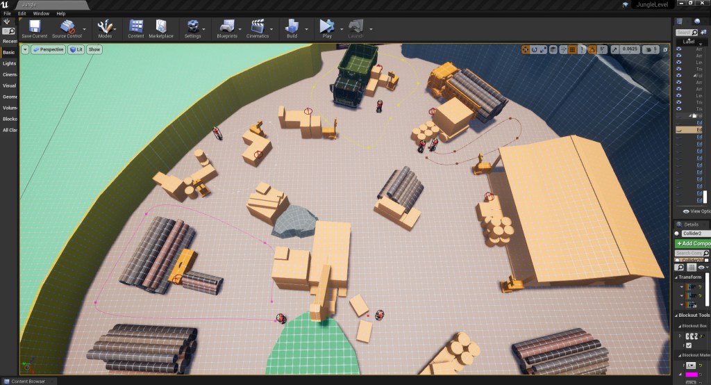
Task: Open the Content browser toolbar icon
Action: pyautogui.click(x=136, y=27)
